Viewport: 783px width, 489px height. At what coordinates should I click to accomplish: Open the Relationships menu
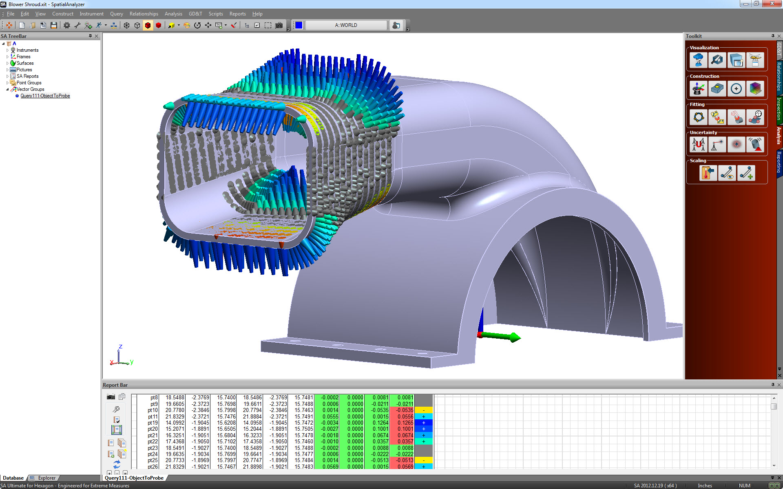pos(144,14)
